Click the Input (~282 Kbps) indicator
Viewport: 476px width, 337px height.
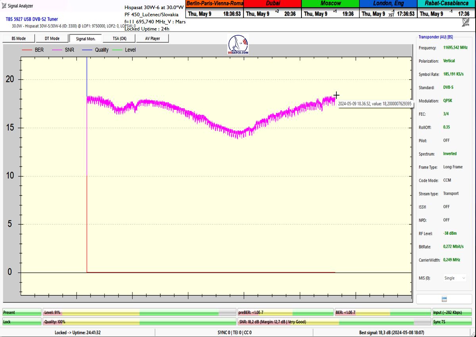point(451,312)
